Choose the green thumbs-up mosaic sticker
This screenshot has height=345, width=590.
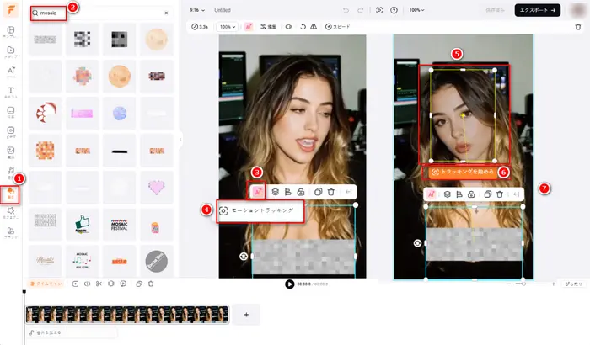[x=83, y=224]
